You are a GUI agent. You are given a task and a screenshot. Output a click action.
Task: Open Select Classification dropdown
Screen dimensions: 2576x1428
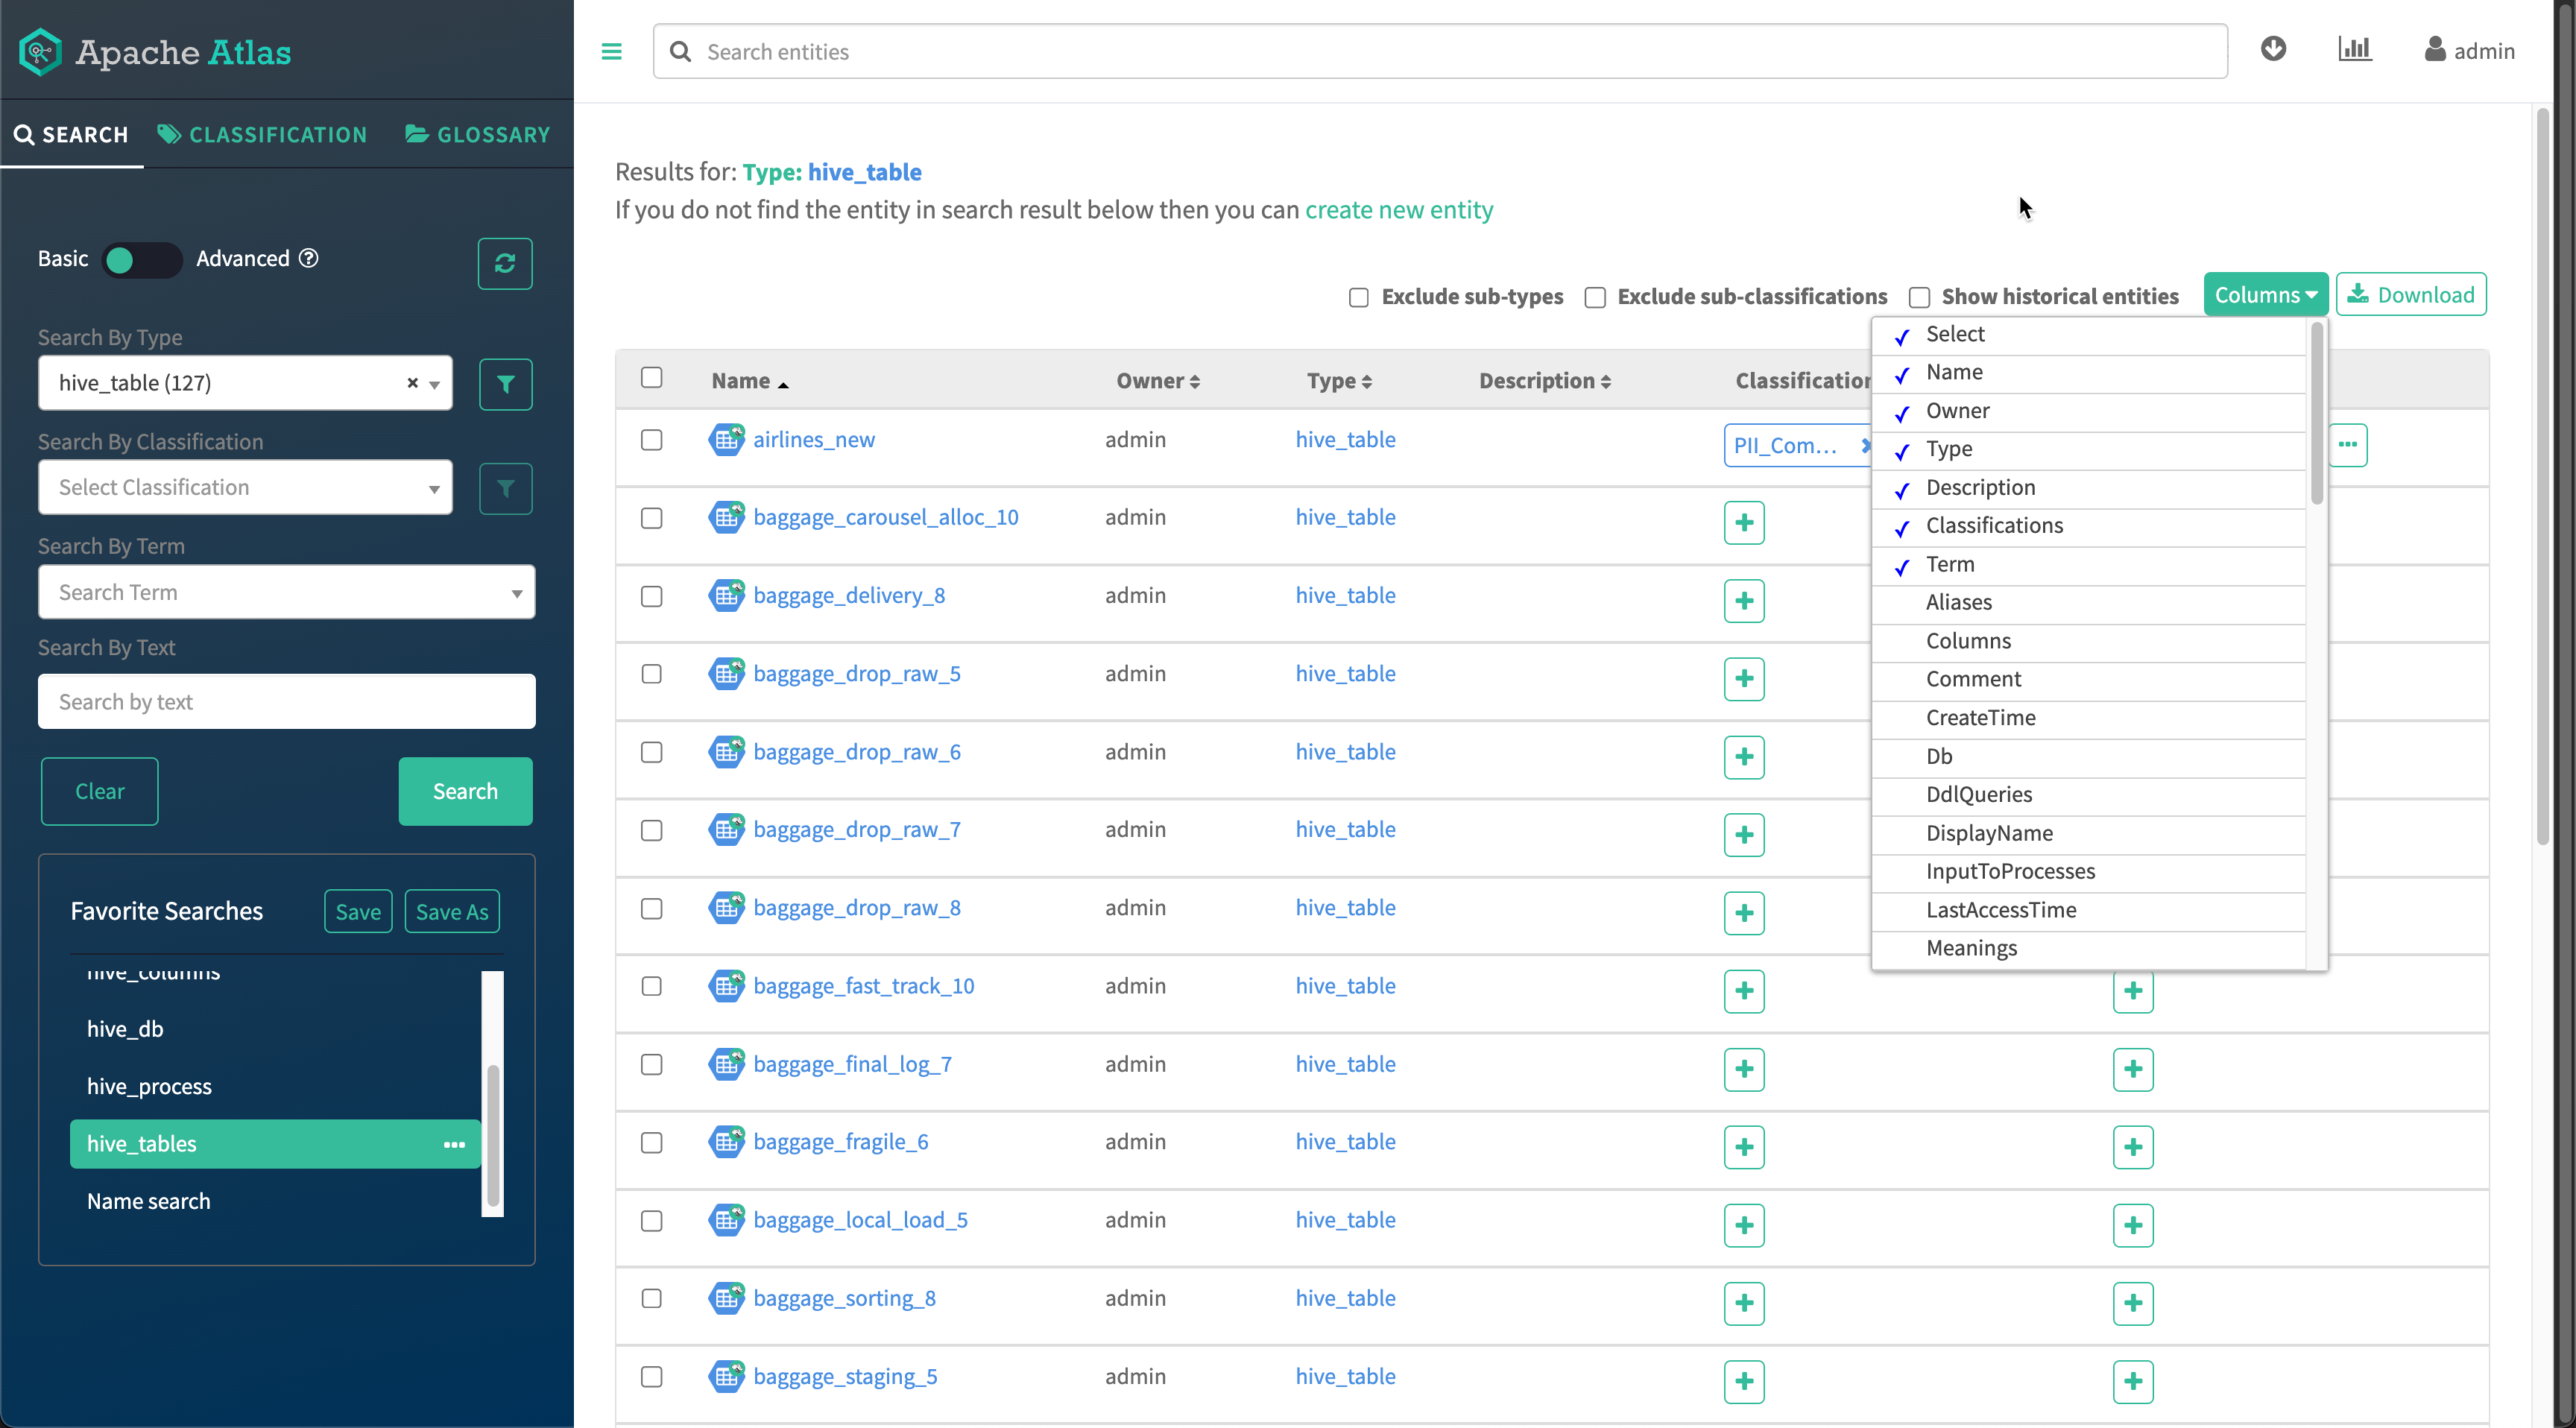245,488
